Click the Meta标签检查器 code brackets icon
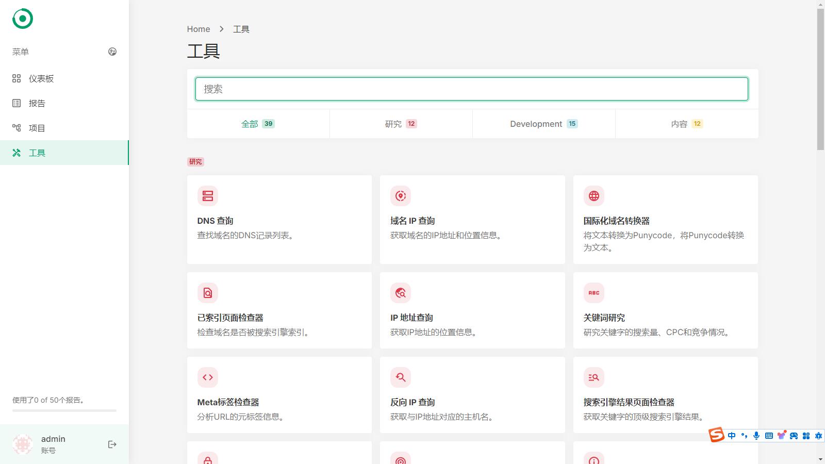Viewport: 825px width, 464px height. [x=207, y=377]
